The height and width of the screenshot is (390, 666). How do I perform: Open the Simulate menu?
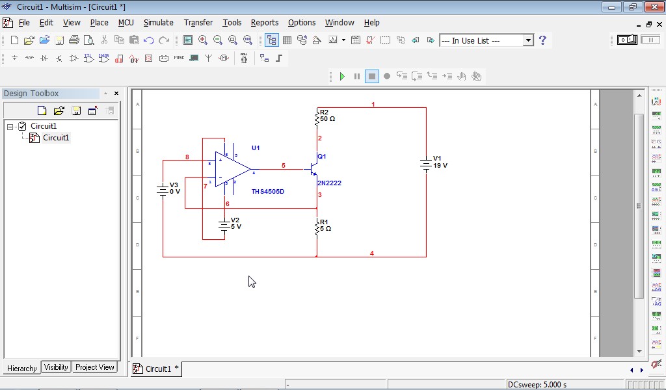click(x=159, y=23)
